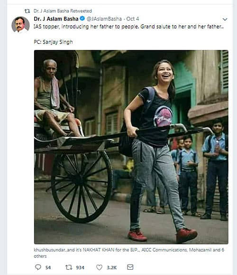Screen dimensions: 237x275
Task: Click the blue verified badge
Action: (x=82, y=18)
